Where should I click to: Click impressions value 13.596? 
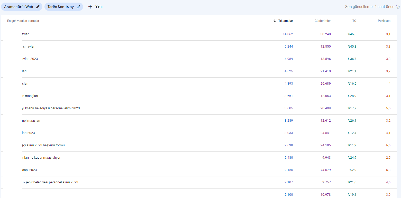click(x=325, y=59)
